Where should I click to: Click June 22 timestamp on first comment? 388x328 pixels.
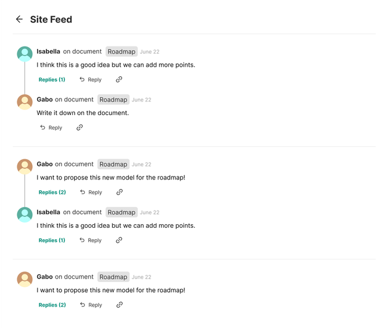pyautogui.click(x=150, y=52)
